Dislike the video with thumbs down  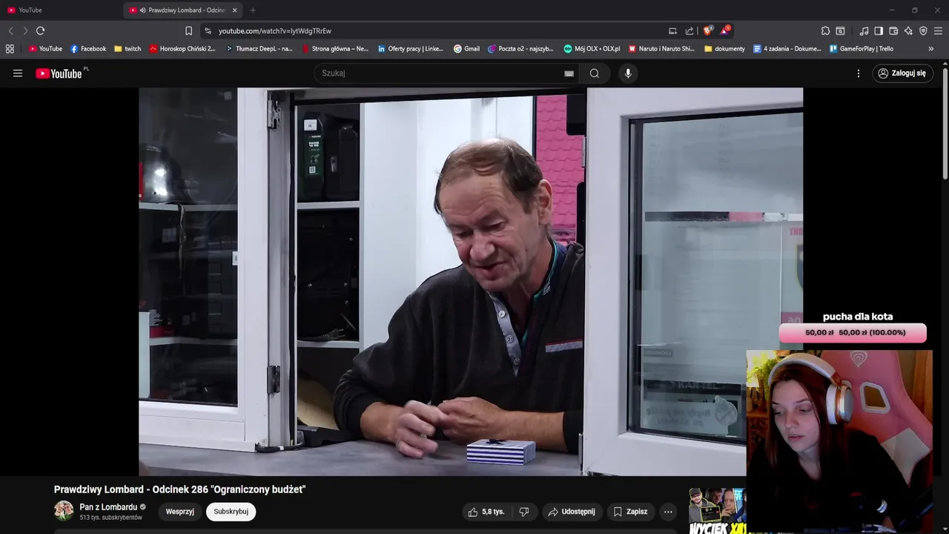(x=524, y=512)
